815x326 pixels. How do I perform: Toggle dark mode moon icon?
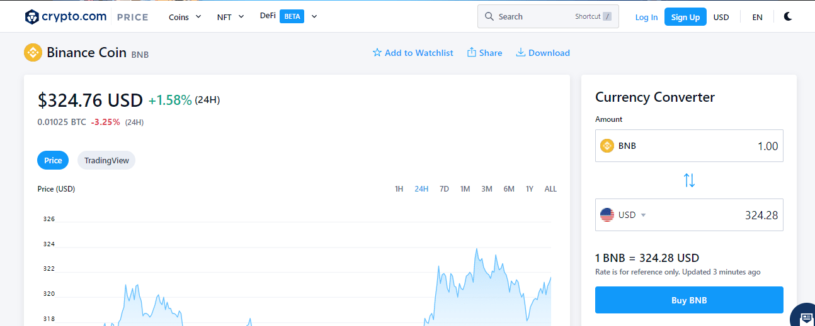tap(788, 17)
